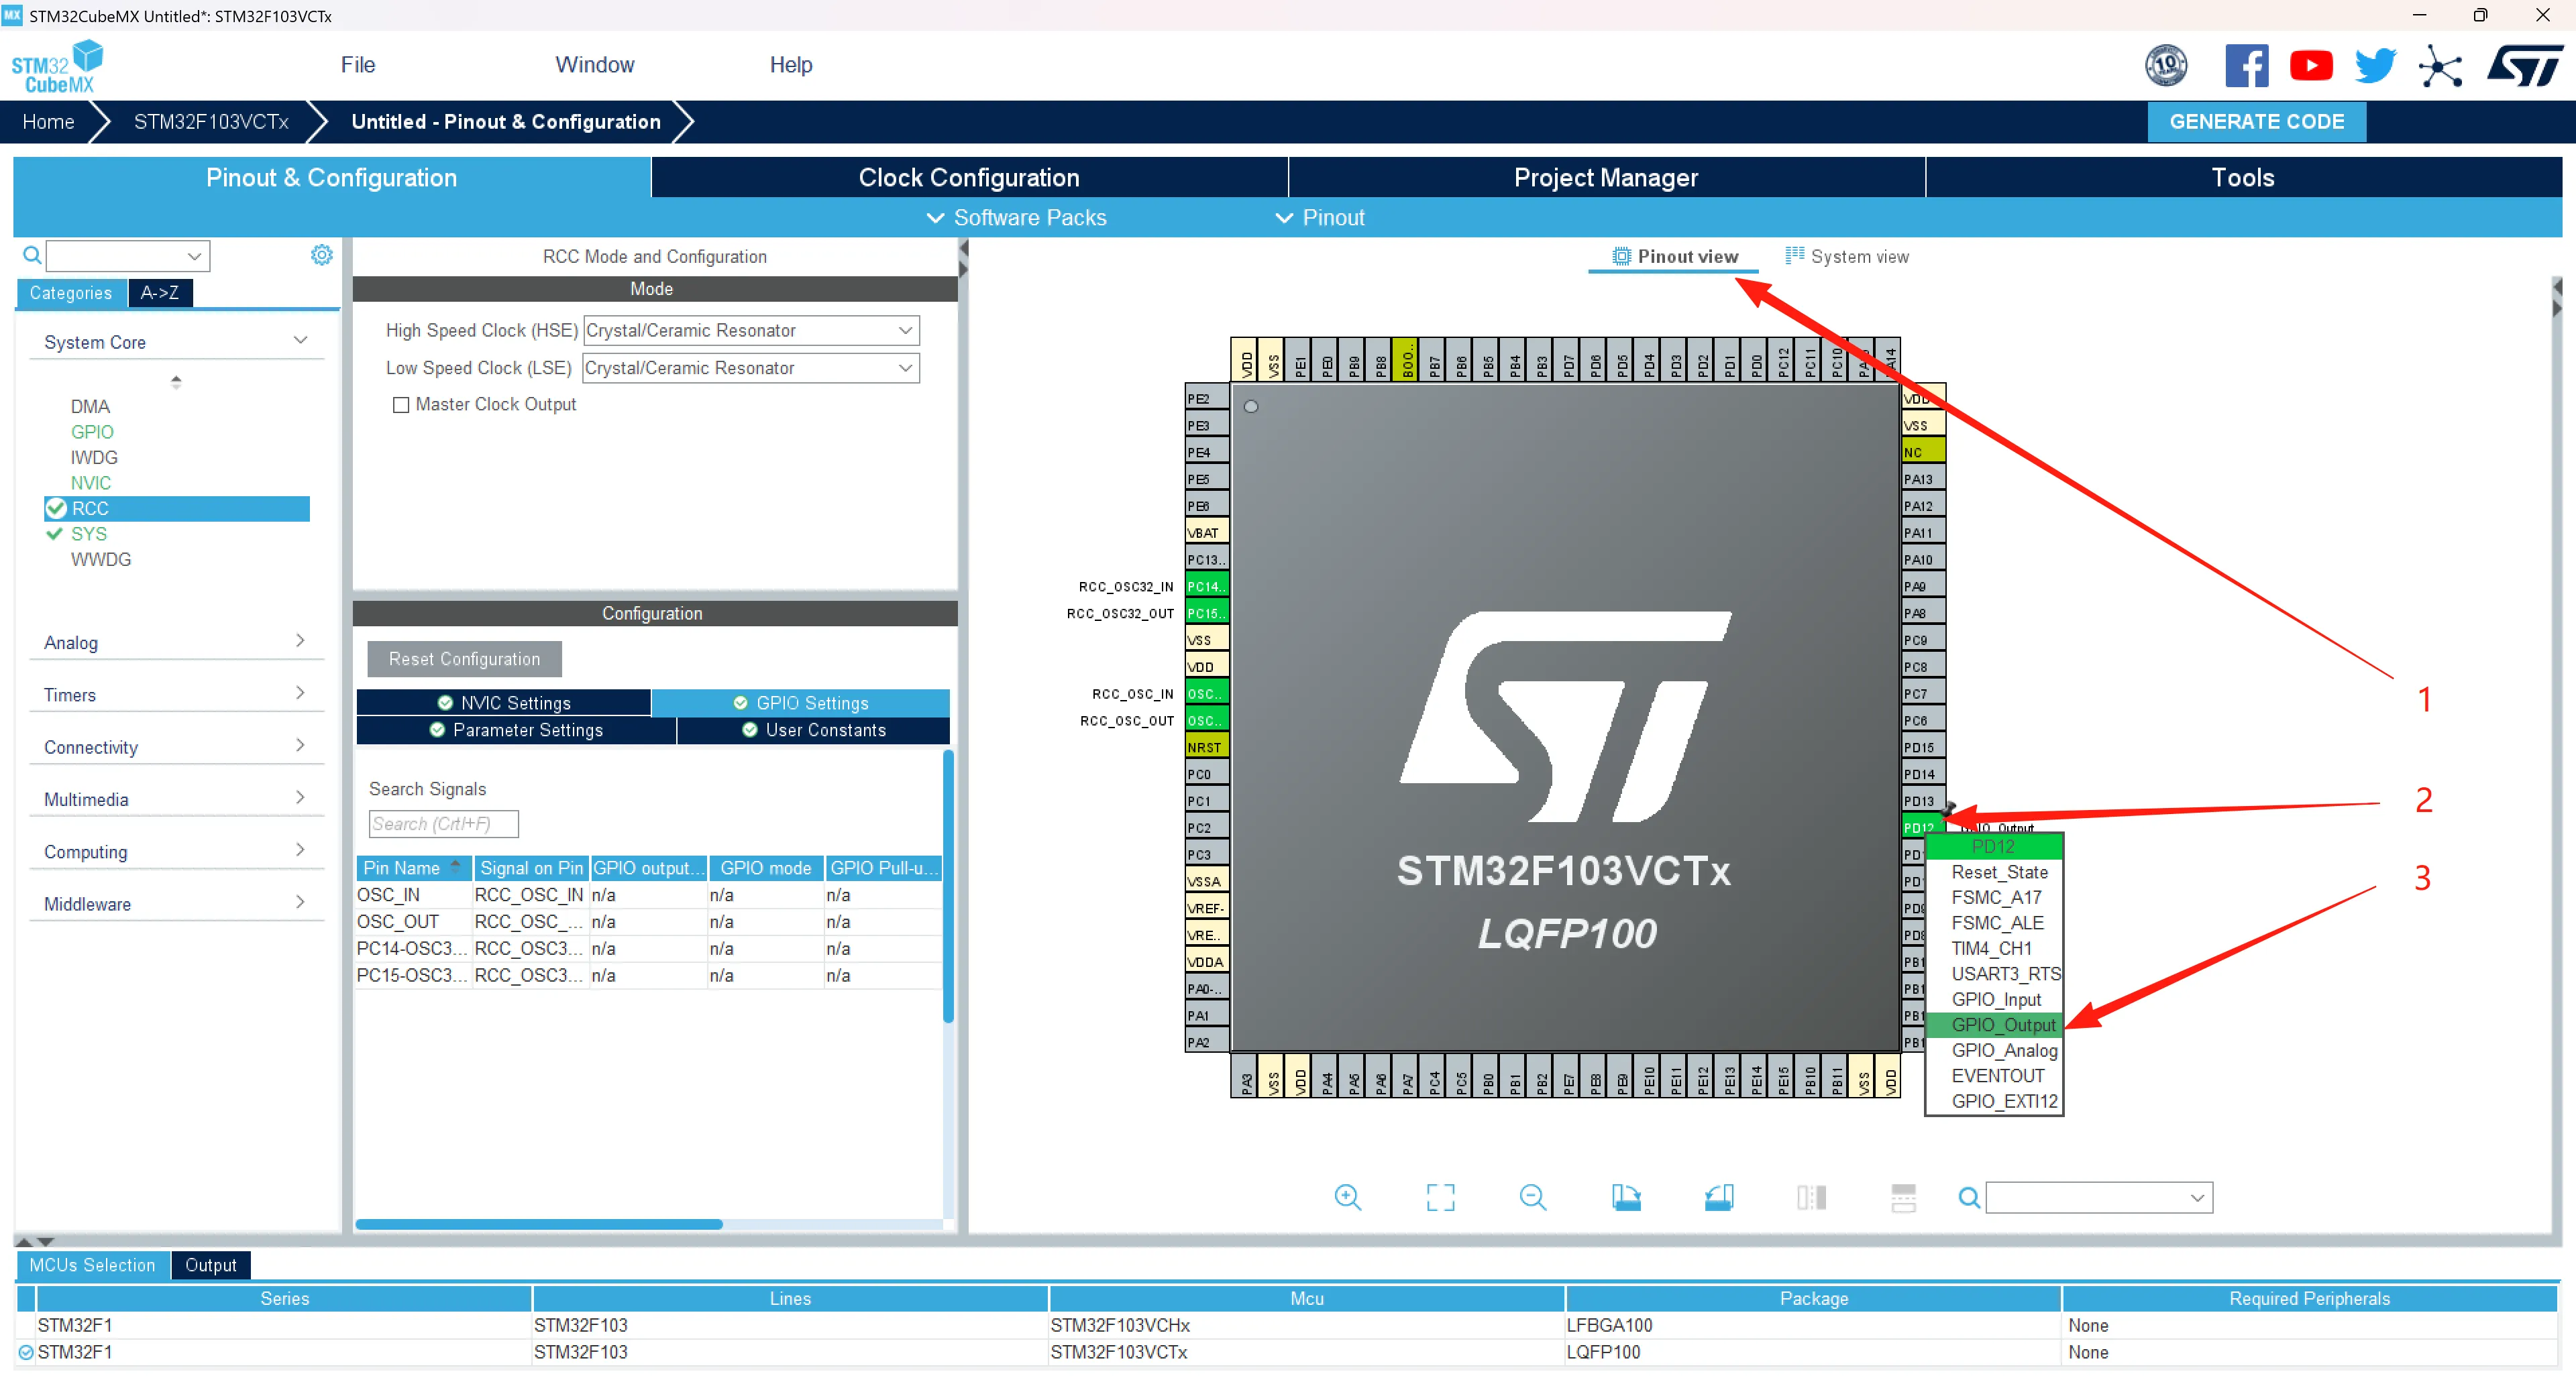
Task: Switch to the Clock Configuration tab
Action: click(968, 178)
